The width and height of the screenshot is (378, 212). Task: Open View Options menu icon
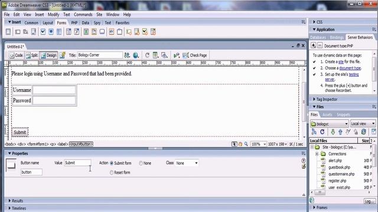coord(155,55)
